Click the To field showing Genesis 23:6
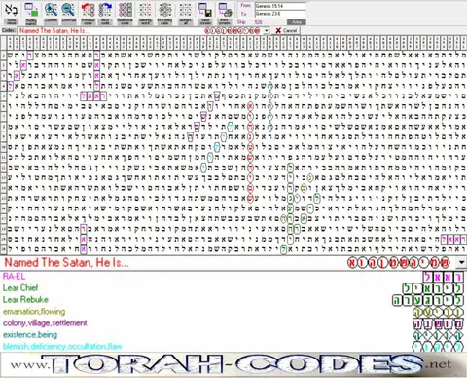467x378 pixels. [x=280, y=14]
